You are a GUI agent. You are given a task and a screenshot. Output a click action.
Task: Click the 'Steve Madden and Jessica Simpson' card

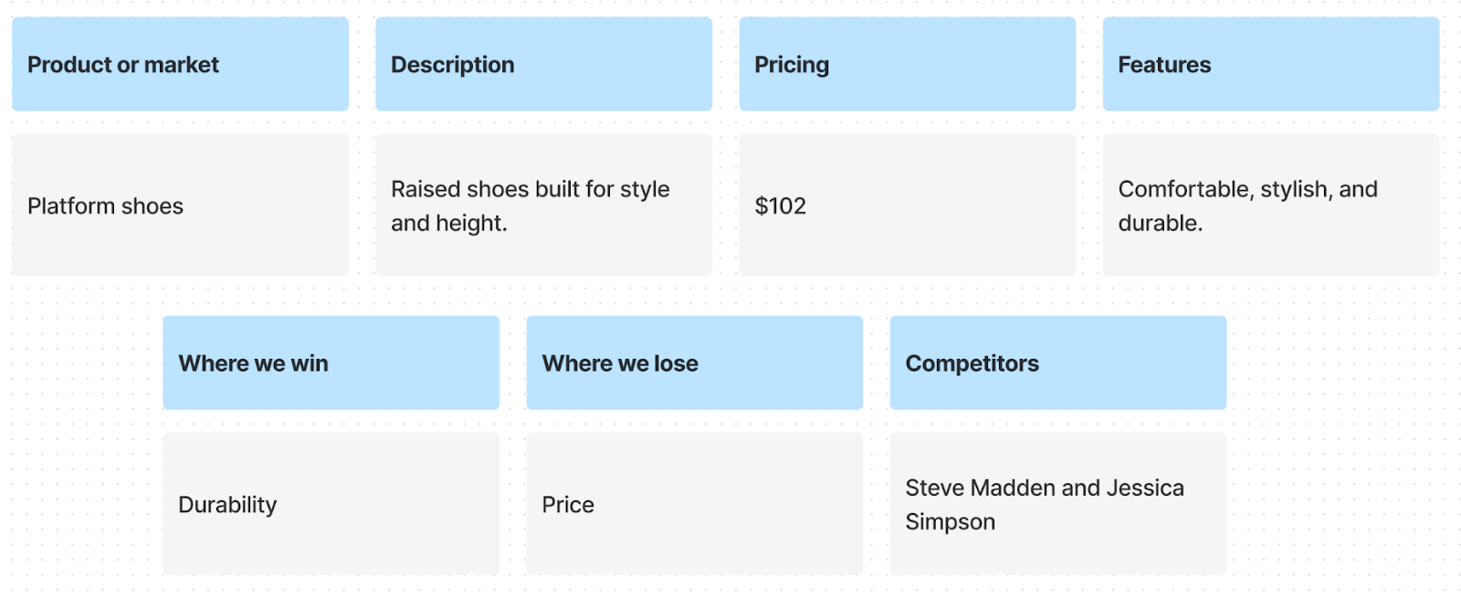tap(1057, 504)
